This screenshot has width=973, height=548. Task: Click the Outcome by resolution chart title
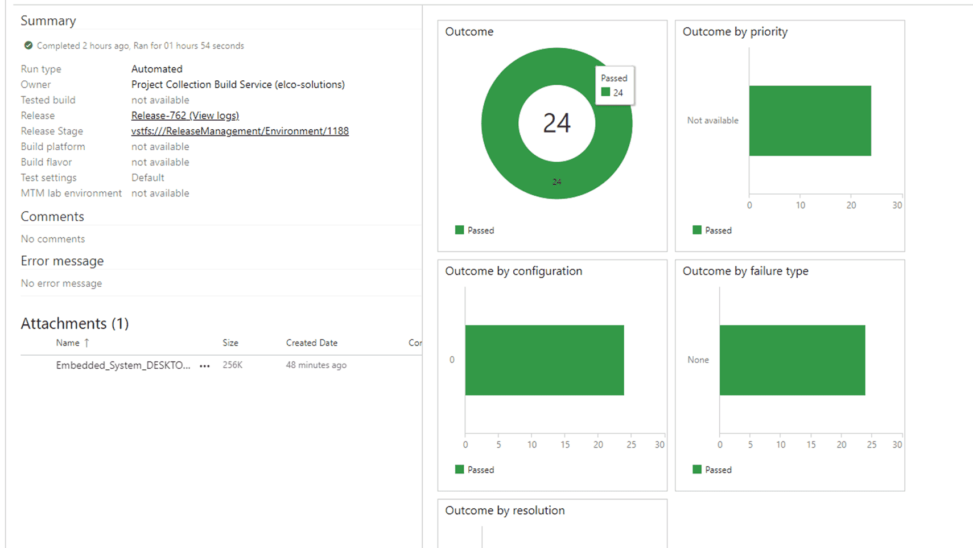[505, 510]
